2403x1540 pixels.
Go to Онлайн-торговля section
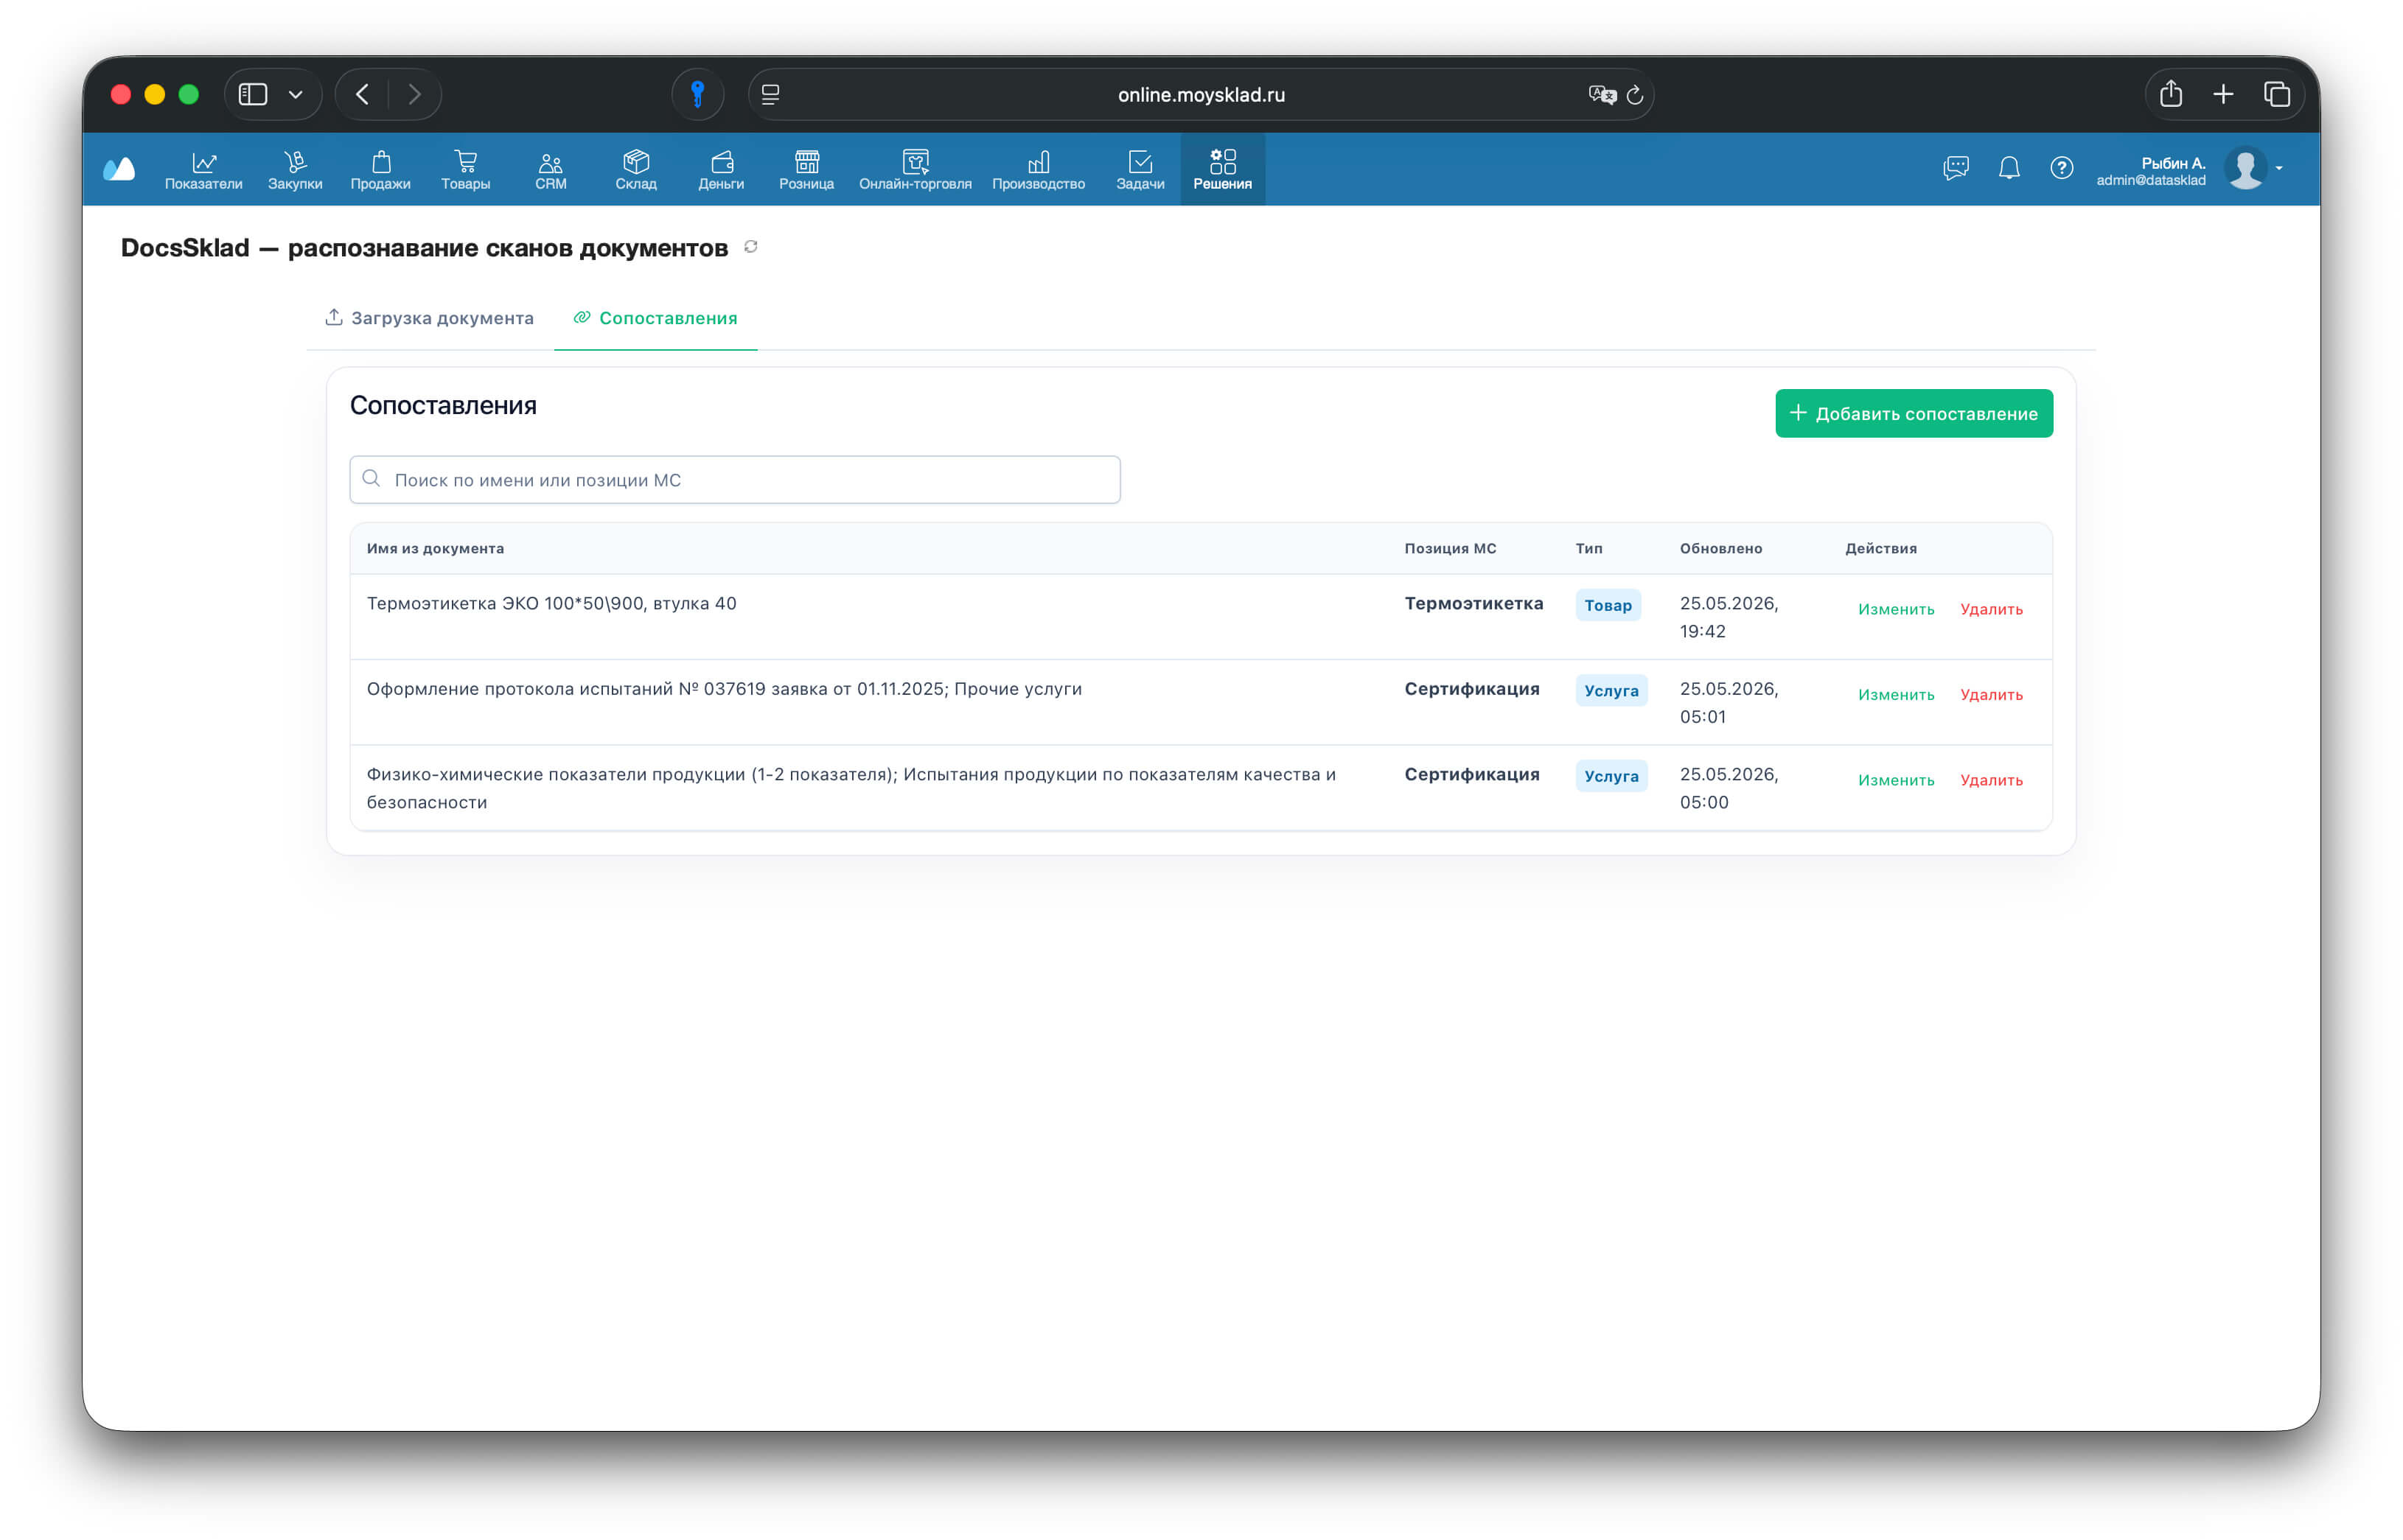[x=915, y=170]
